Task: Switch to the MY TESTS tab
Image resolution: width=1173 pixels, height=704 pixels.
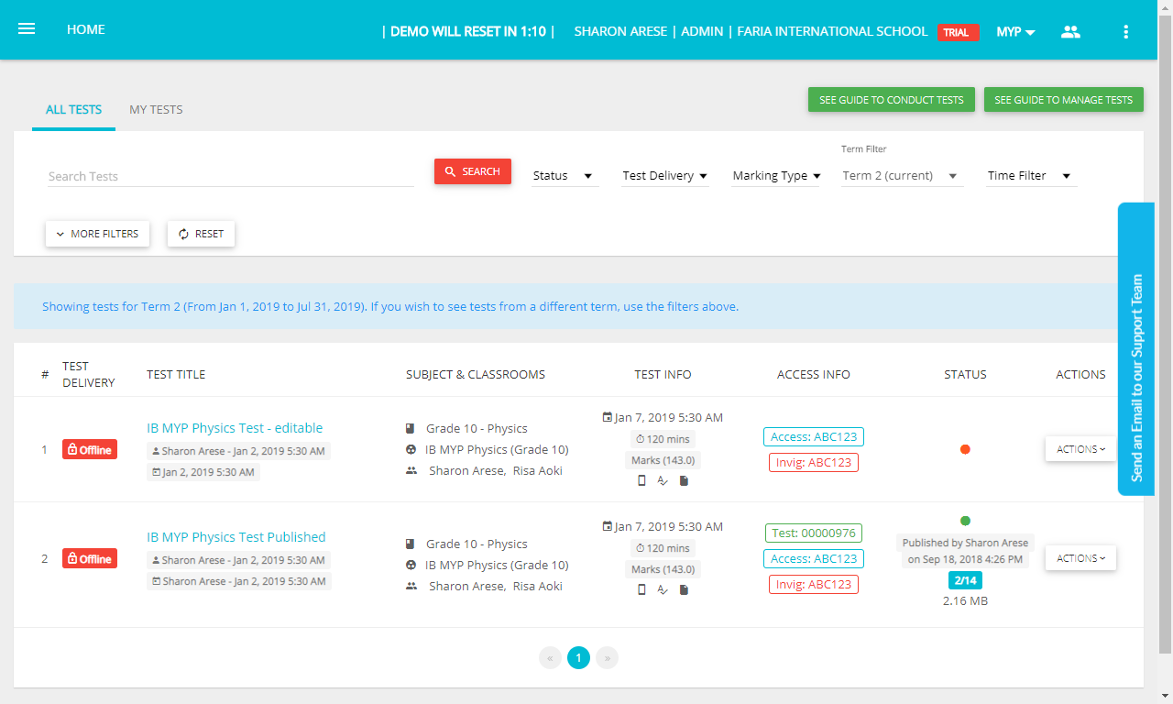Action: click(x=156, y=110)
